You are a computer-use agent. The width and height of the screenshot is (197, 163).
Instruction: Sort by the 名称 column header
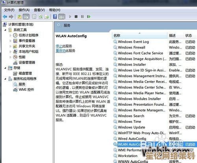[x=140, y=36]
